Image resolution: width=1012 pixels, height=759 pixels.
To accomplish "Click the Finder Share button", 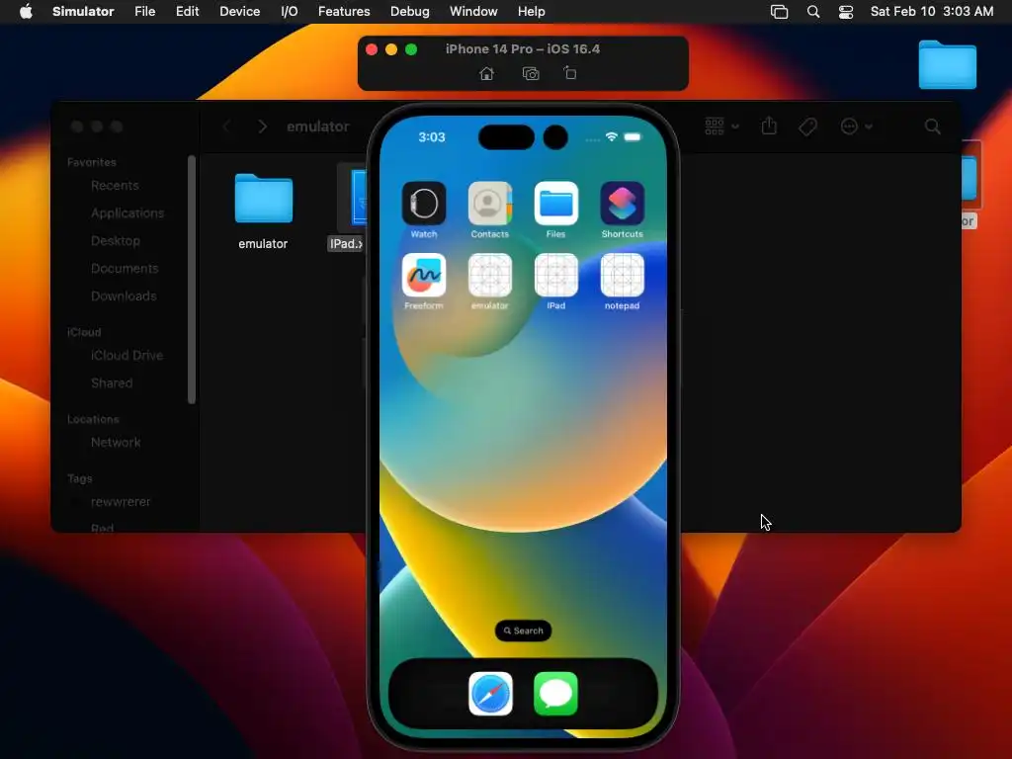I will 769,126.
